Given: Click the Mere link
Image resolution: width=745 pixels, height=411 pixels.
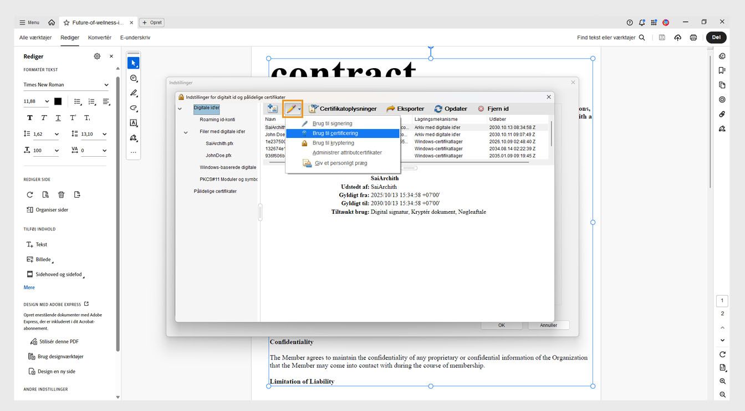Looking at the screenshot, I should coord(29,287).
